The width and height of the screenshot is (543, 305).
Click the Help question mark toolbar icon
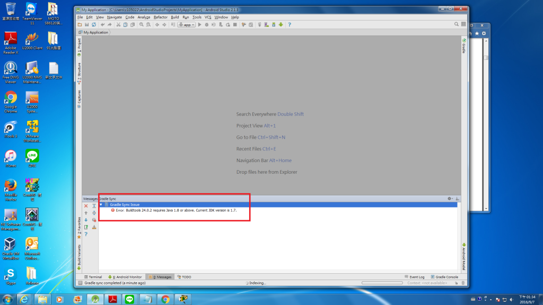coord(290,24)
